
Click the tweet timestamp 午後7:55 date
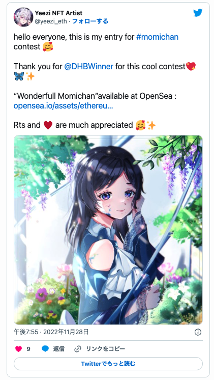pos(51,332)
